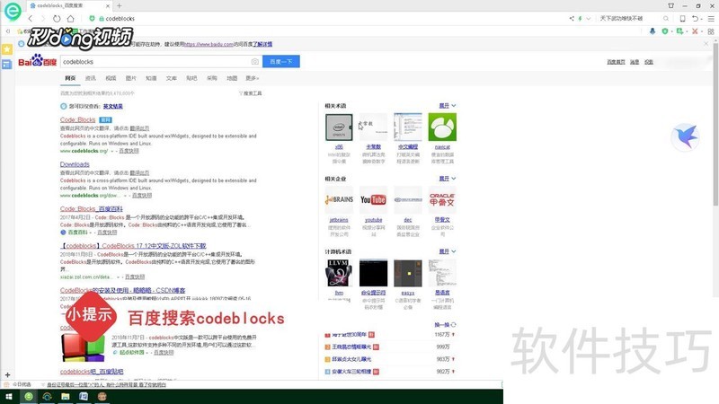719x404 pixels.
Task: Open the Code::Blocks_百度百科 result
Action: pyautogui.click(x=92, y=209)
